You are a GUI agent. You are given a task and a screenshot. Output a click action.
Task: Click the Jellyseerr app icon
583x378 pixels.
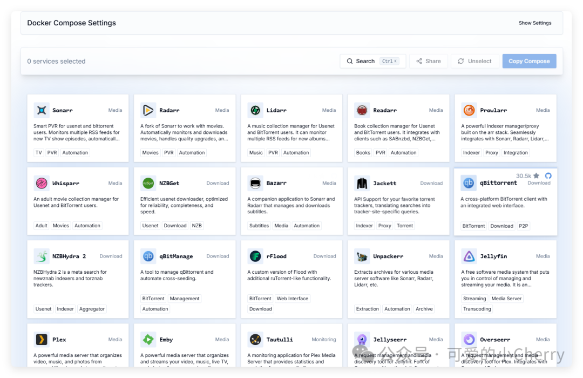pyautogui.click(x=362, y=339)
